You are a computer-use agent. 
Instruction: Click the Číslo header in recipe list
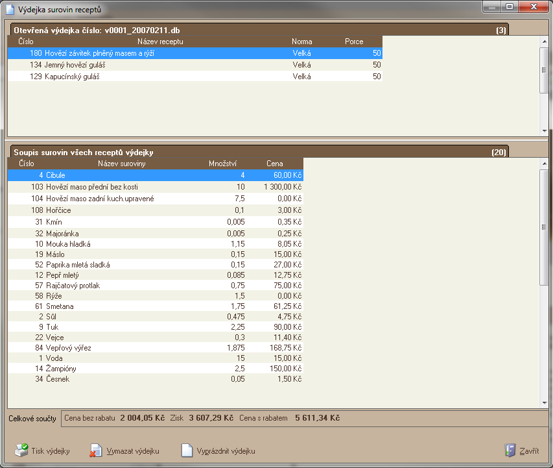click(x=26, y=42)
